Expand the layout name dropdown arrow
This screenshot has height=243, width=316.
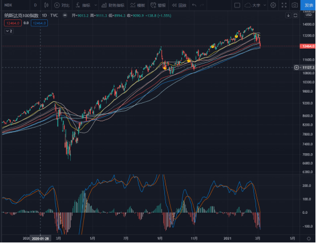point(265,5)
